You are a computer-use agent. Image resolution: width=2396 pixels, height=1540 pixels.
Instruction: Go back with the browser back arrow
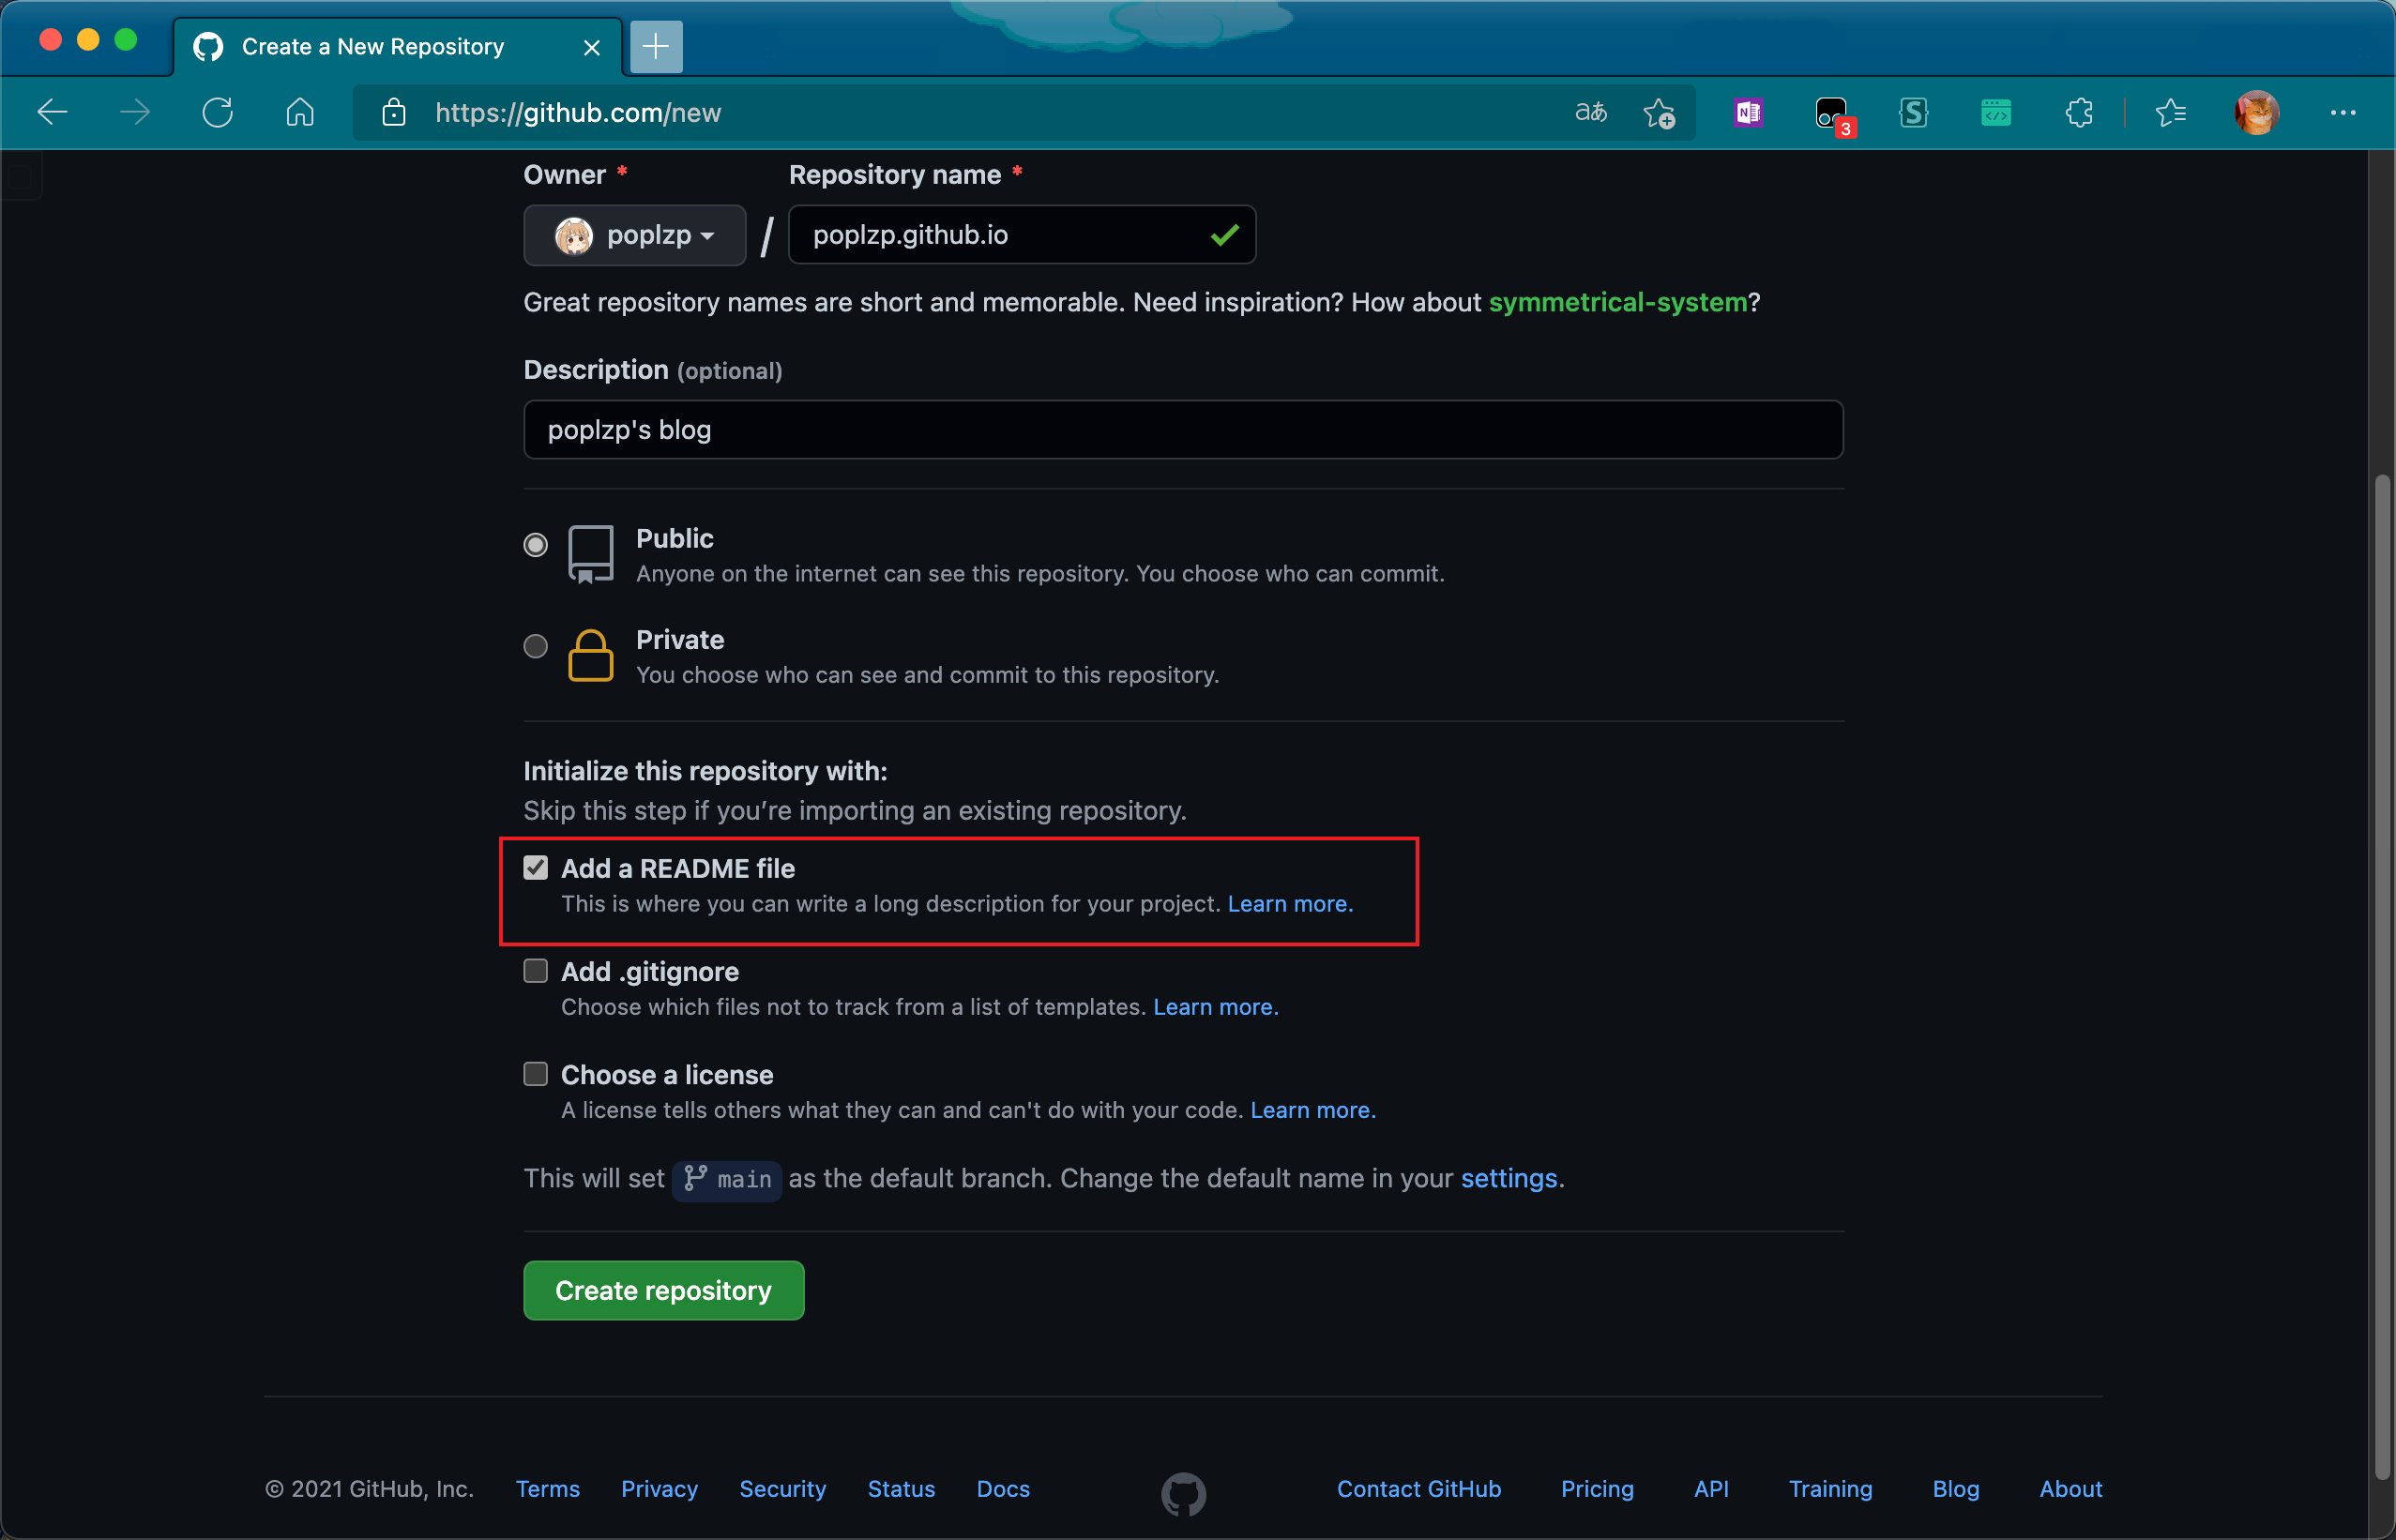[x=52, y=112]
